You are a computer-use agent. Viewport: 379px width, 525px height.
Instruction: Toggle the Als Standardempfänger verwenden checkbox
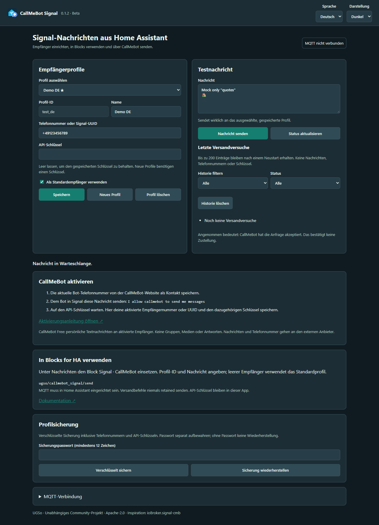pyautogui.click(x=42, y=182)
